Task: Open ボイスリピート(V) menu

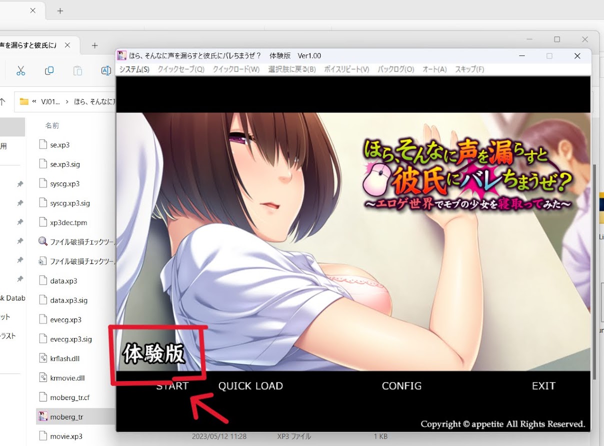Action: coord(346,69)
